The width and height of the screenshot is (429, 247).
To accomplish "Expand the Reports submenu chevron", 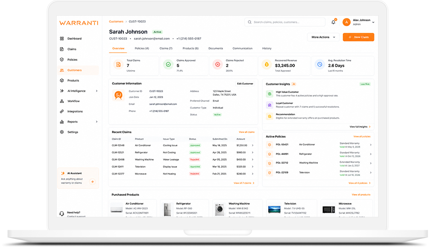I will (x=97, y=122).
